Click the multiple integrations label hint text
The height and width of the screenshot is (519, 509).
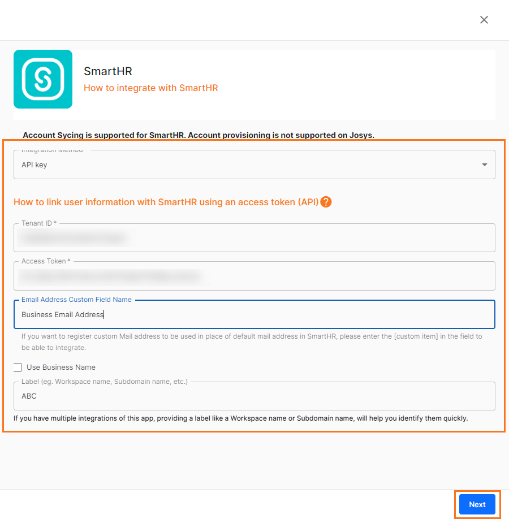coord(241,418)
